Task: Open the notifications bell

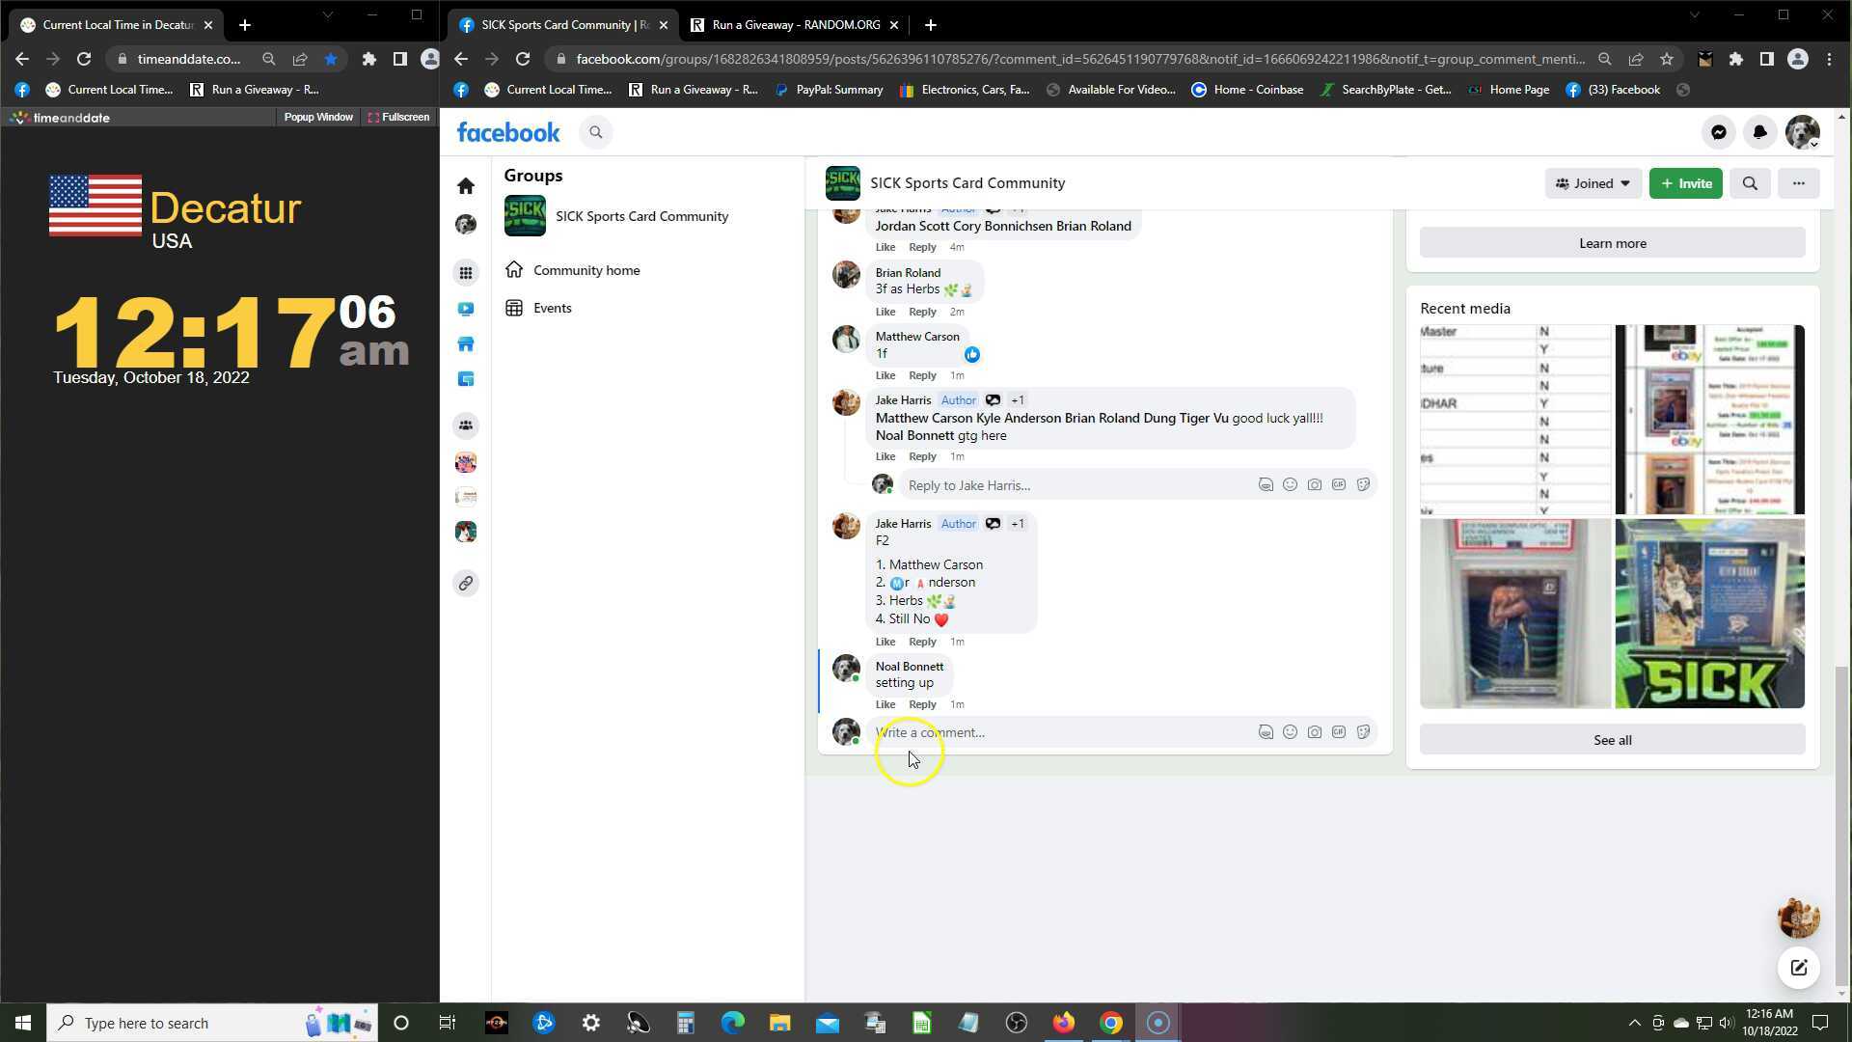Action: (1759, 133)
